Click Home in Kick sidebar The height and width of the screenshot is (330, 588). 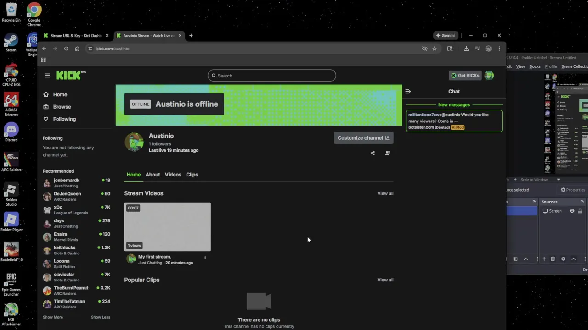tap(60, 94)
